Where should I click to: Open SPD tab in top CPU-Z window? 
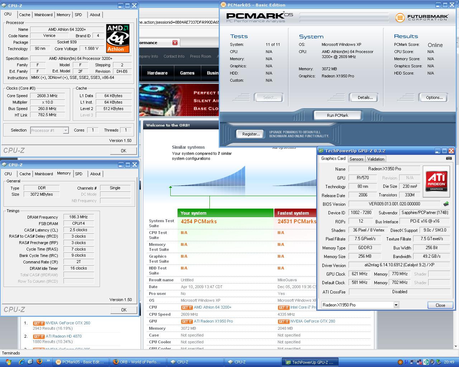(78, 15)
